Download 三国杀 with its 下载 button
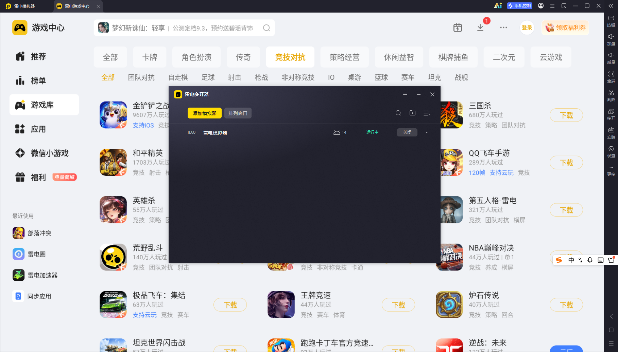 coord(566,115)
